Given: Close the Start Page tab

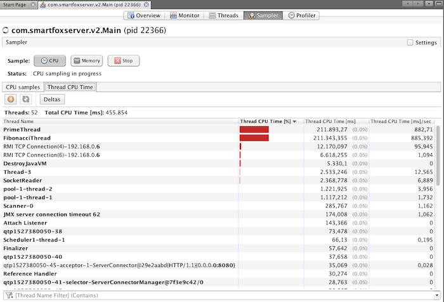Looking at the screenshot, I should click(33, 5).
